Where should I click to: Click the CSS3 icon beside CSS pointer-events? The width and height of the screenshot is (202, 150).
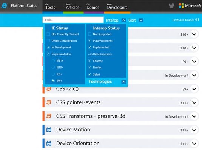pyautogui.click(x=49, y=102)
